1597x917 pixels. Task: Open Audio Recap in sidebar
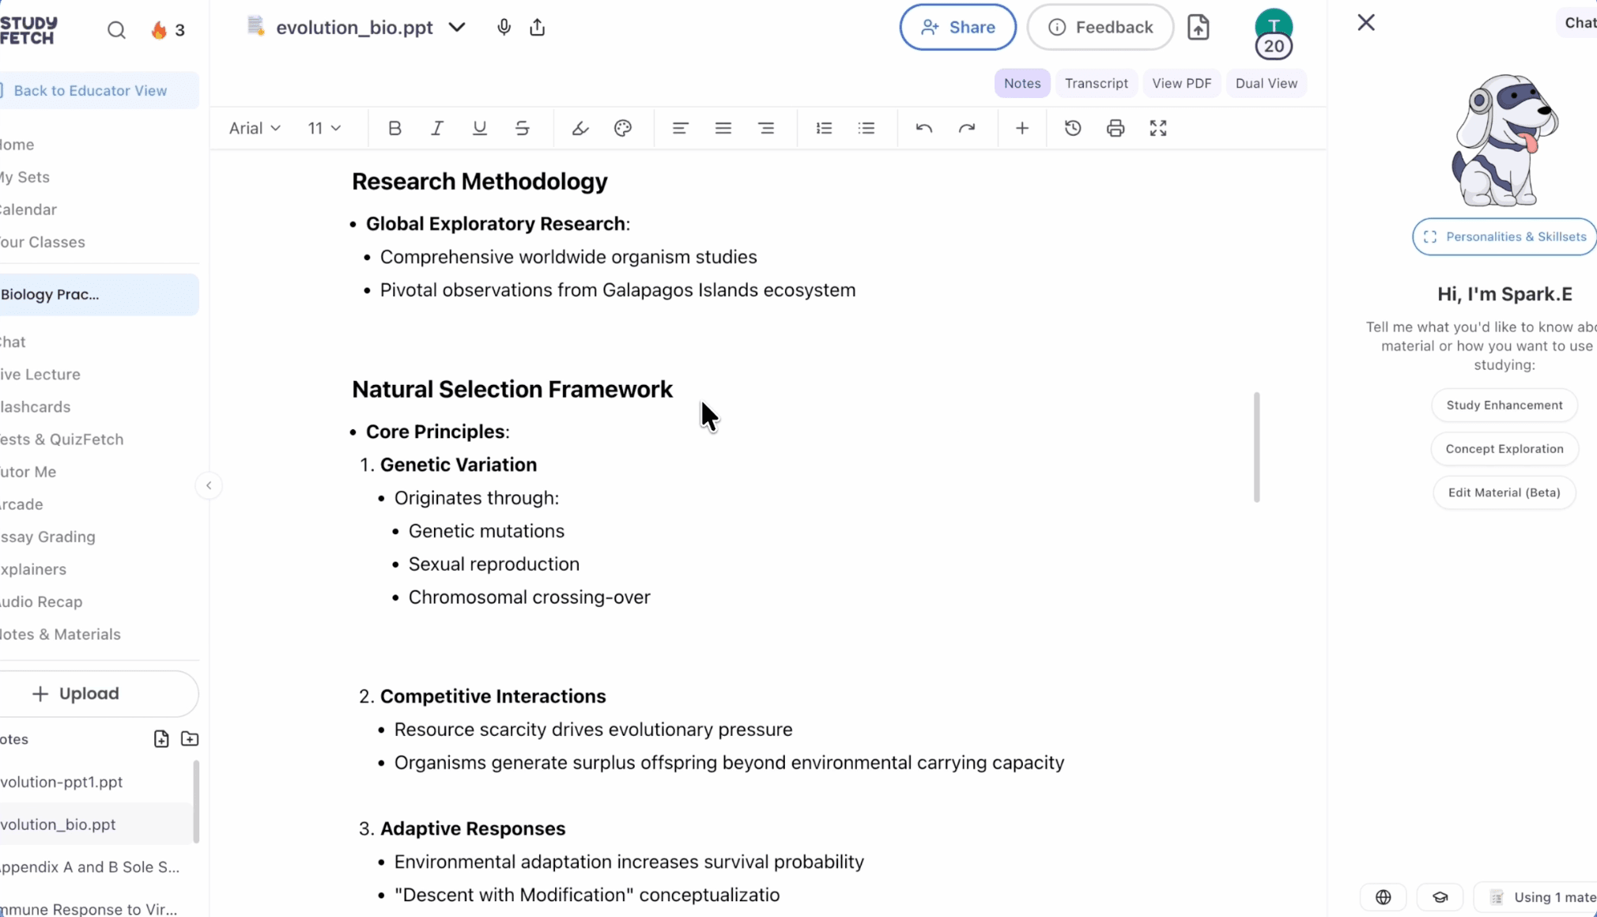coord(41,601)
